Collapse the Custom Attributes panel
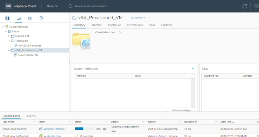259x137 pixels. pos(193,69)
